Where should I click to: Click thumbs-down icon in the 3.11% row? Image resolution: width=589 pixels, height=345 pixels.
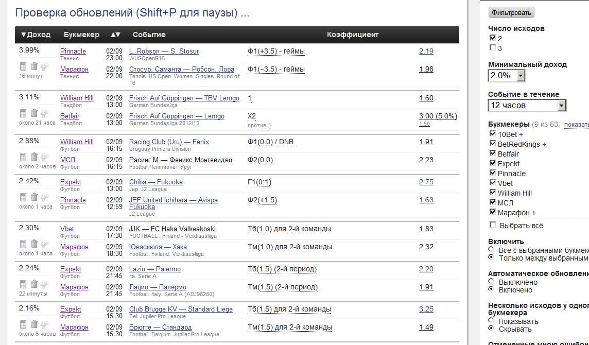tap(44, 113)
